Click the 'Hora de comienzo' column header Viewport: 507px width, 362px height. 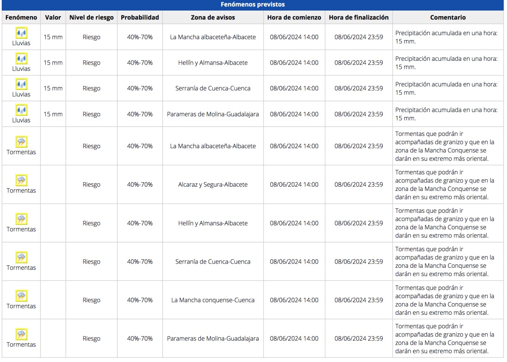(294, 17)
